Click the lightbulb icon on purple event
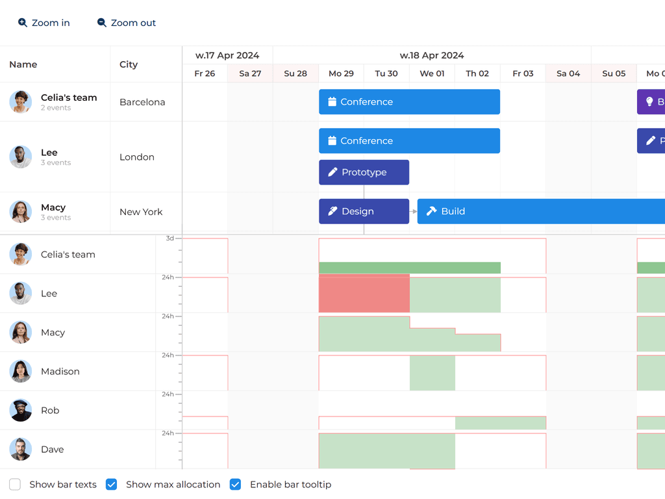665x499 pixels. pos(649,102)
